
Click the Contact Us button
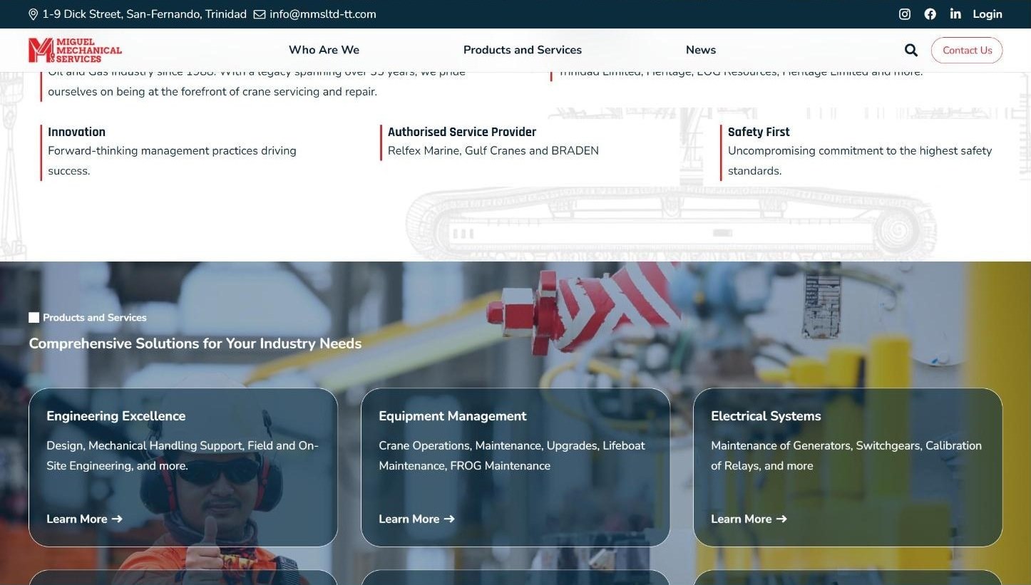tap(967, 50)
